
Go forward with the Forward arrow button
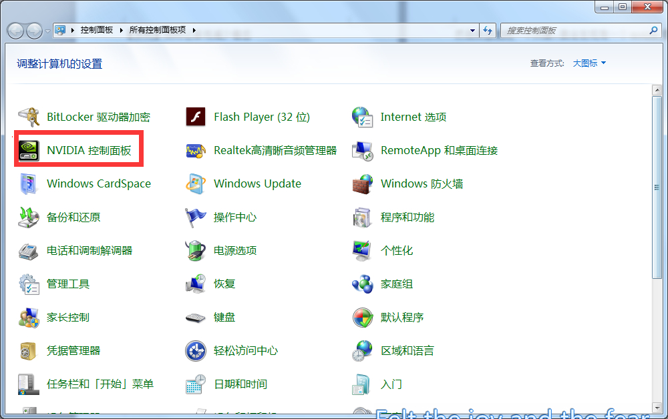point(35,31)
